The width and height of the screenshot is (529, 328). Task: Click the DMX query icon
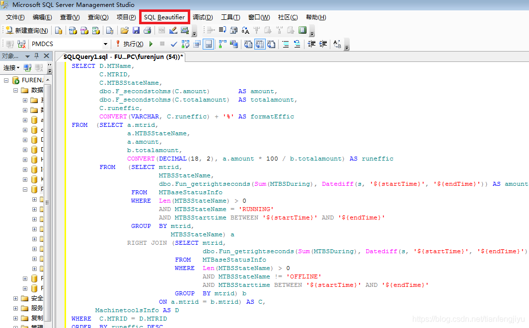coord(84,31)
